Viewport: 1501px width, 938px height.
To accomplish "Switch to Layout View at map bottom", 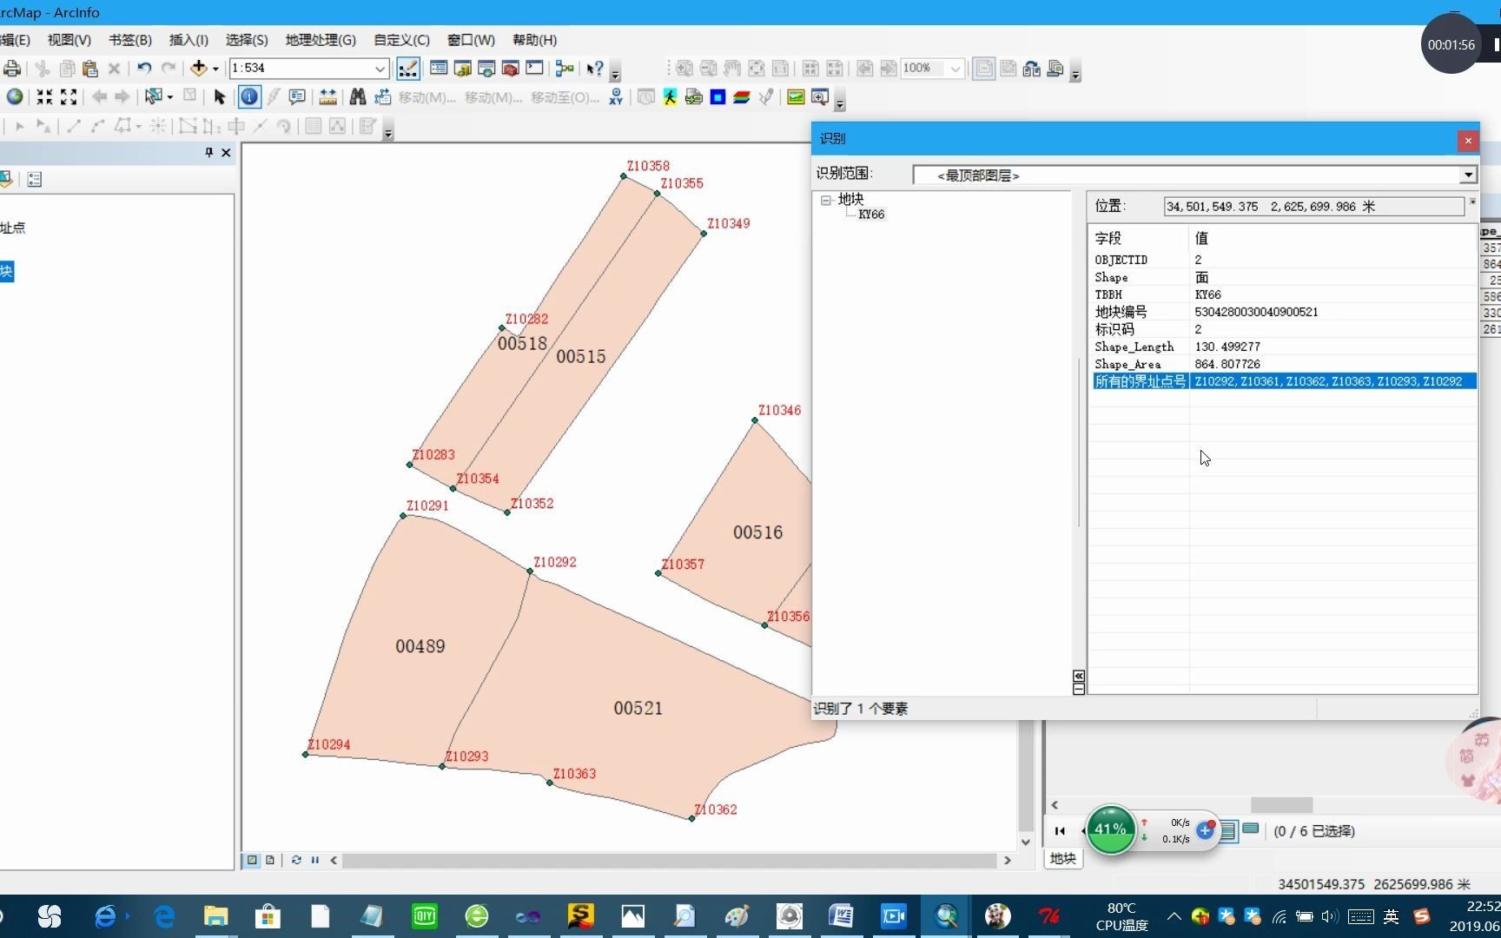I will click(x=270, y=860).
